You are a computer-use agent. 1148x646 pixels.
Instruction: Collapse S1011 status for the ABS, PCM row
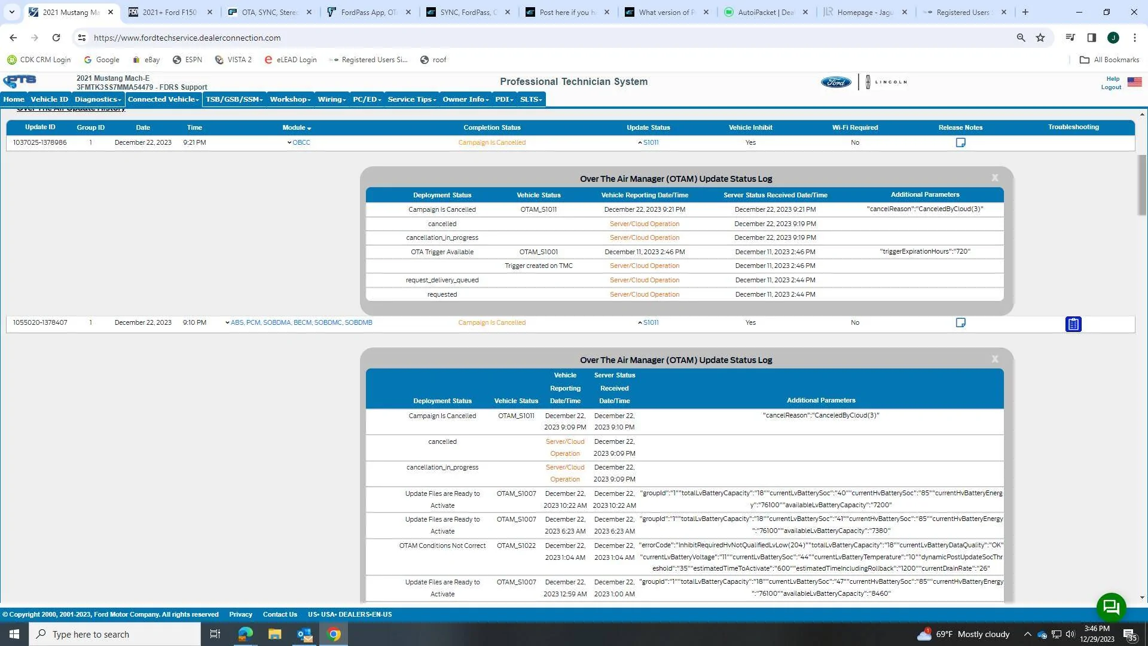pyautogui.click(x=648, y=322)
